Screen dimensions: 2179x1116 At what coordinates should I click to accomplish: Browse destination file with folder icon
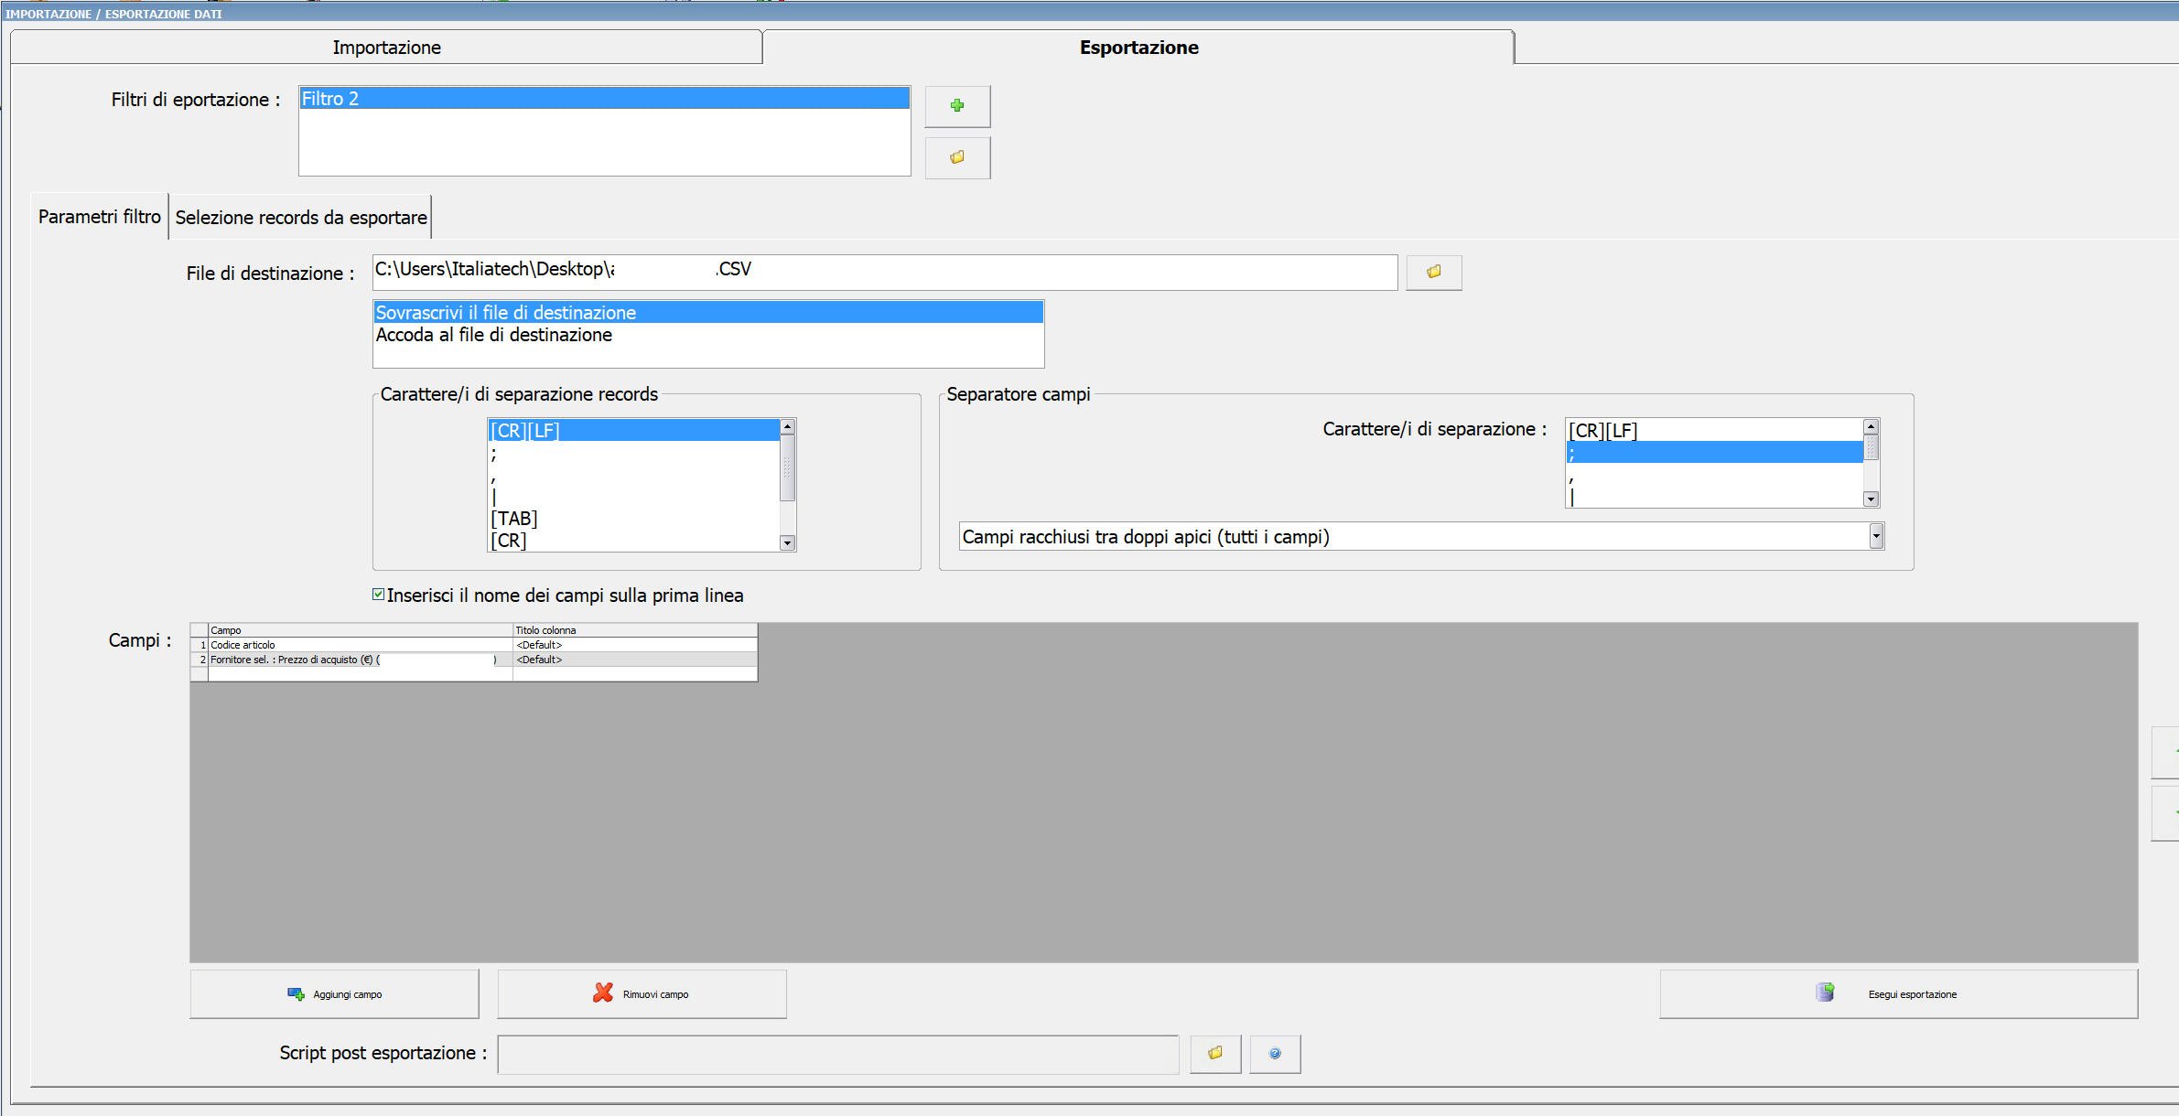click(1433, 272)
